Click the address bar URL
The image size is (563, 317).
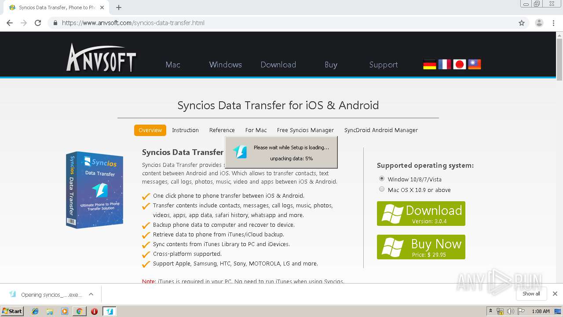133,23
